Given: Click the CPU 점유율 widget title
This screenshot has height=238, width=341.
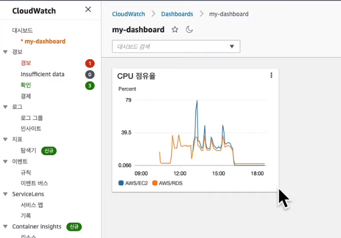Looking at the screenshot, I should [137, 76].
